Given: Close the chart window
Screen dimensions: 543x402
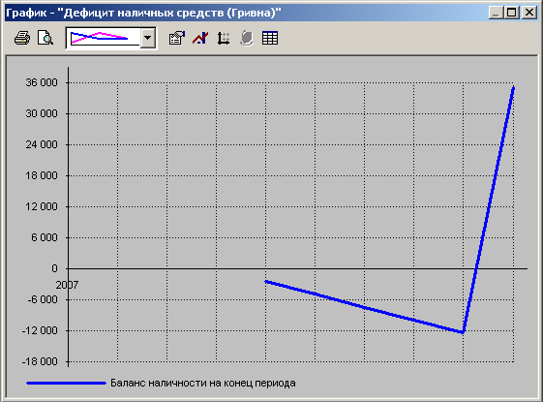Looking at the screenshot, I should point(529,13).
